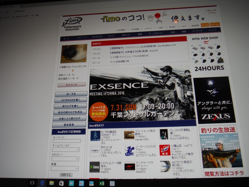The width and height of the screenshot is (249, 187).
Task: Click the orange ログアウト button
Action: click(215, 24)
